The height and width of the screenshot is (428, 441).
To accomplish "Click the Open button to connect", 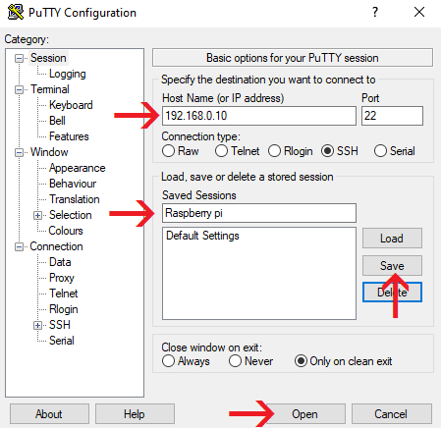I will (304, 414).
